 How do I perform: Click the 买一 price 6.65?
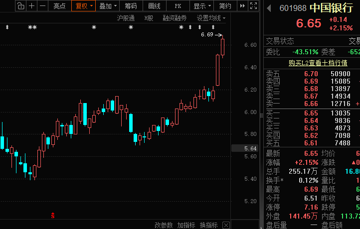pyautogui.click(x=311, y=113)
